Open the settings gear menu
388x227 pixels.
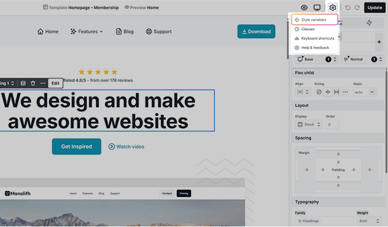(332, 8)
